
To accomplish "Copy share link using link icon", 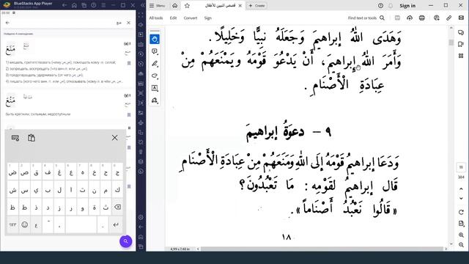I will pyautogui.click(x=448, y=18).
